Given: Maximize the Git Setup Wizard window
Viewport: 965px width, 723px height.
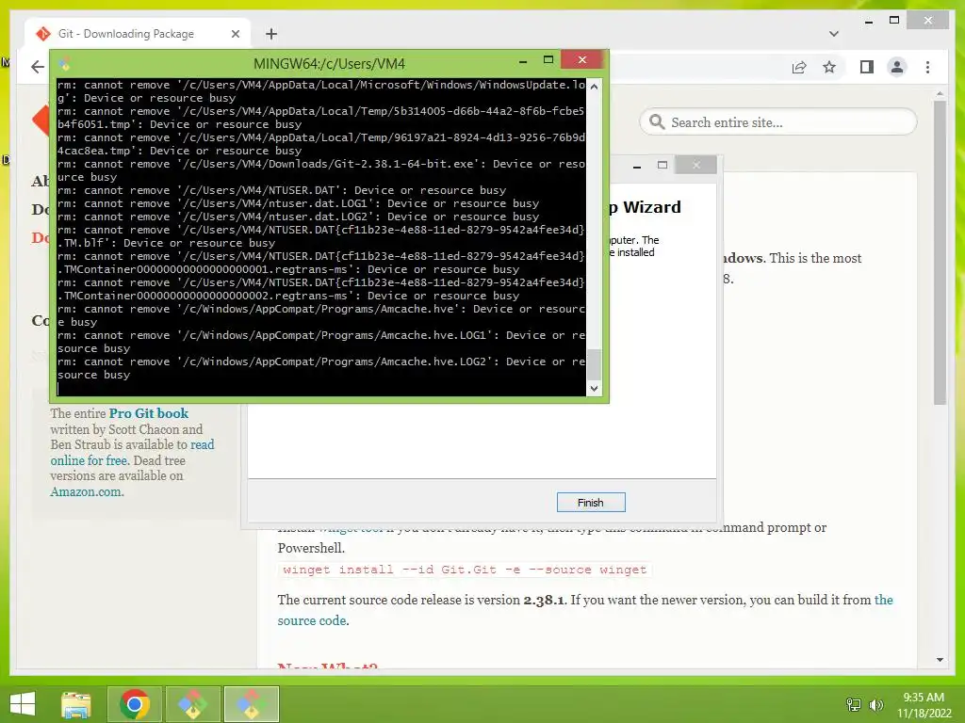Looking at the screenshot, I should [x=662, y=165].
